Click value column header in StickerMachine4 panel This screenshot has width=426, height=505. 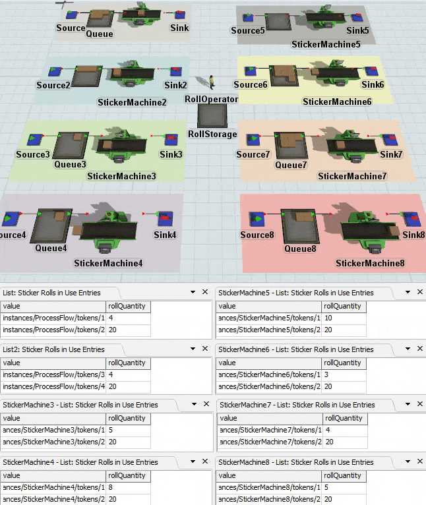click(53, 475)
